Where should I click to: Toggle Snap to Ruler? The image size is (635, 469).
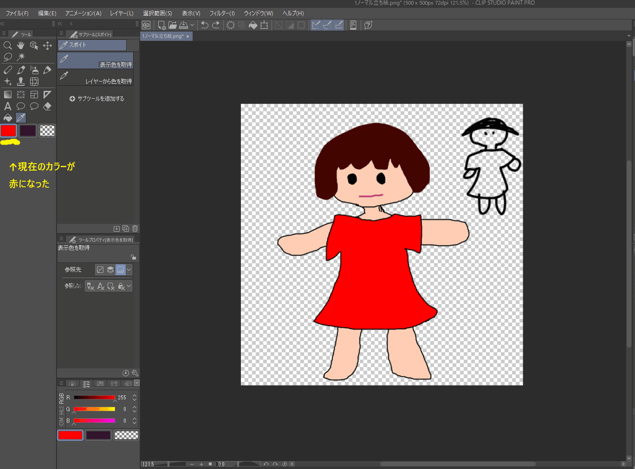(316, 25)
